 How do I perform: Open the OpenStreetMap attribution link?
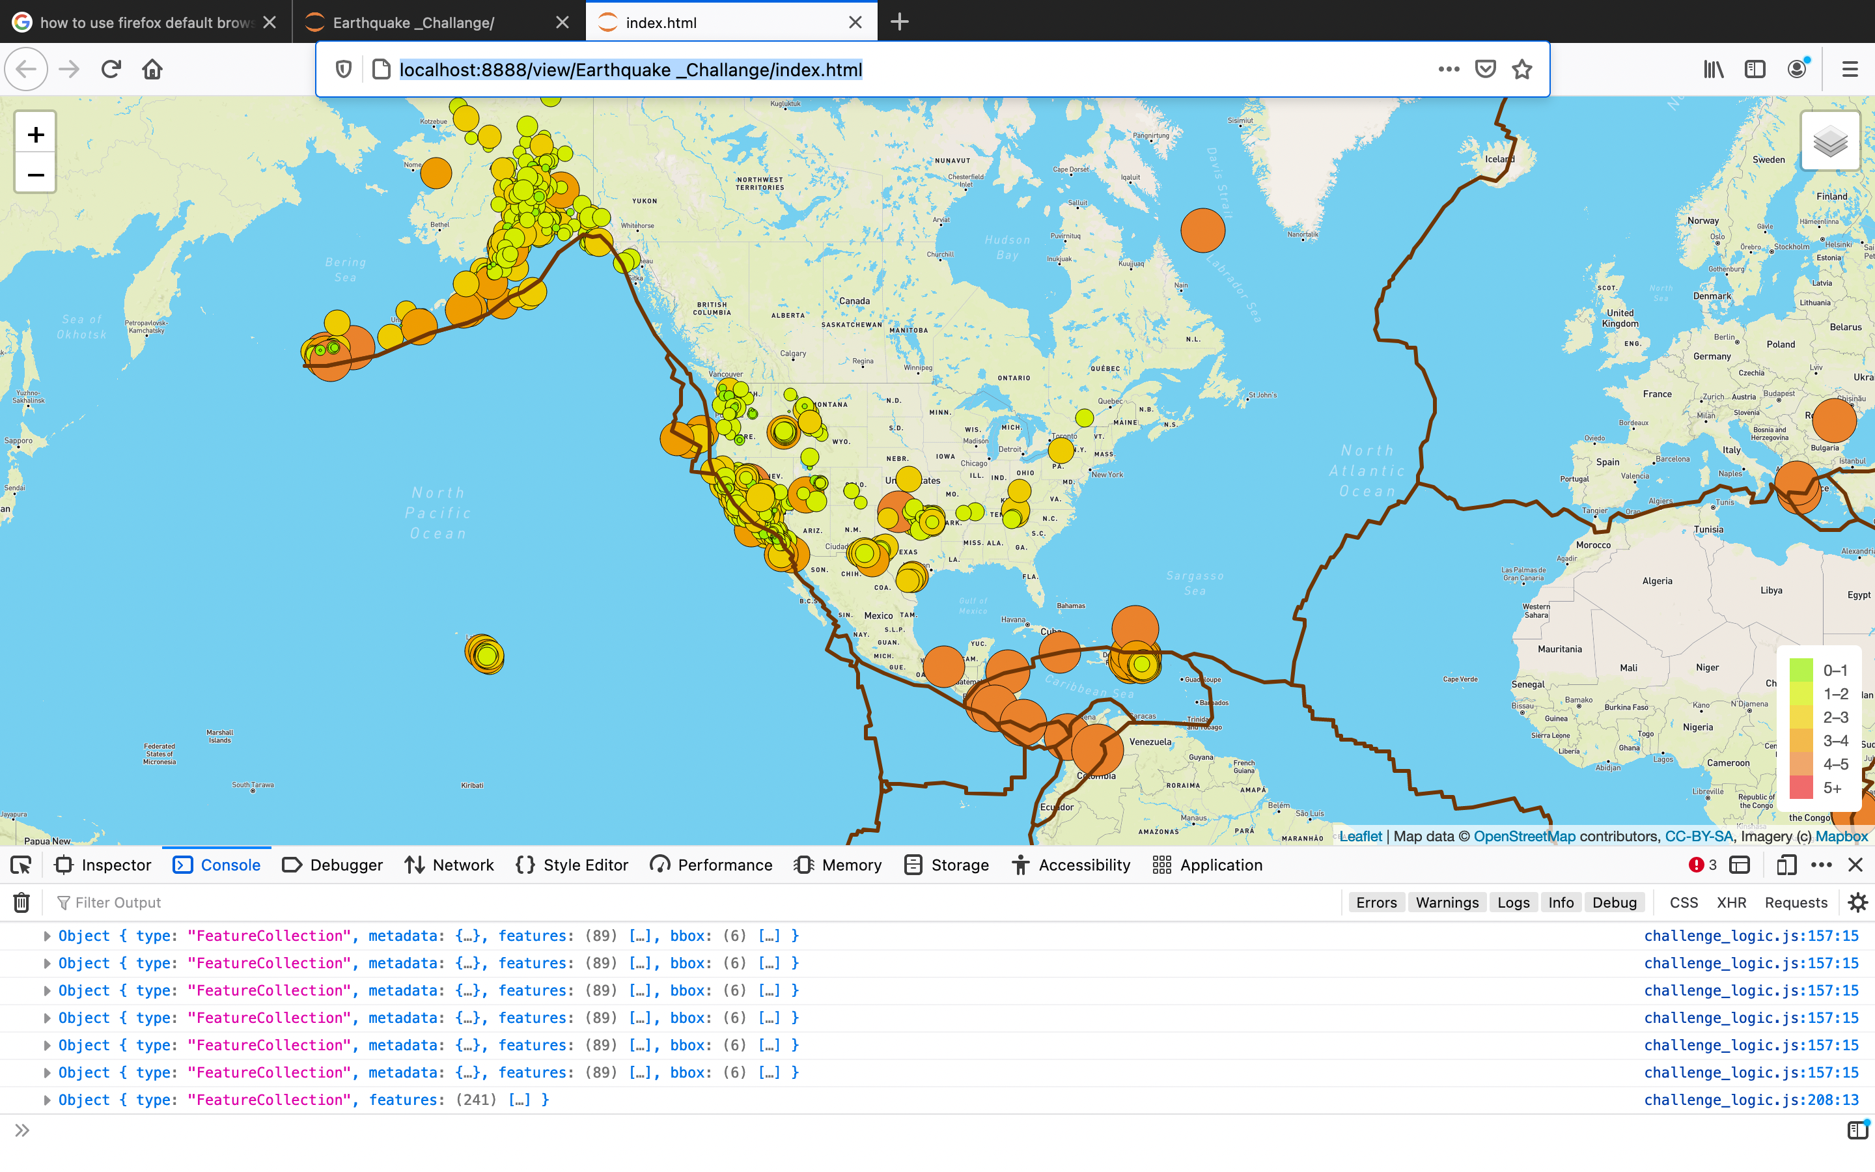[x=1524, y=837]
